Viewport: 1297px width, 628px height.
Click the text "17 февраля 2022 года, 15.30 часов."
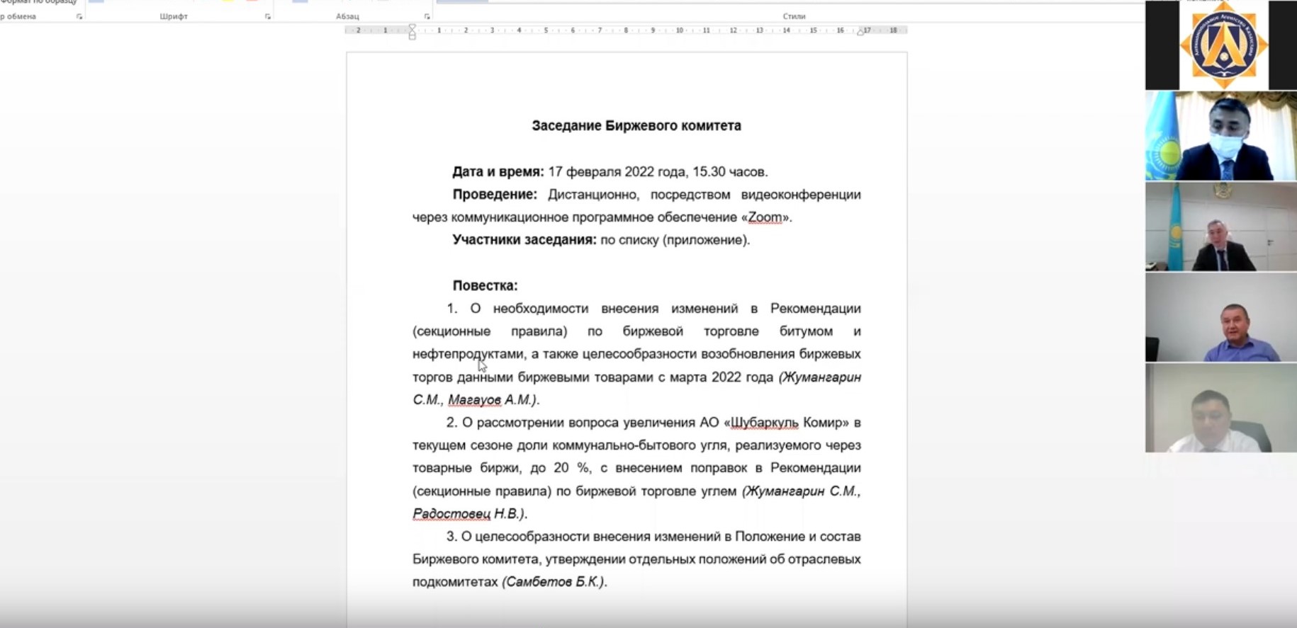(x=658, y=171)
